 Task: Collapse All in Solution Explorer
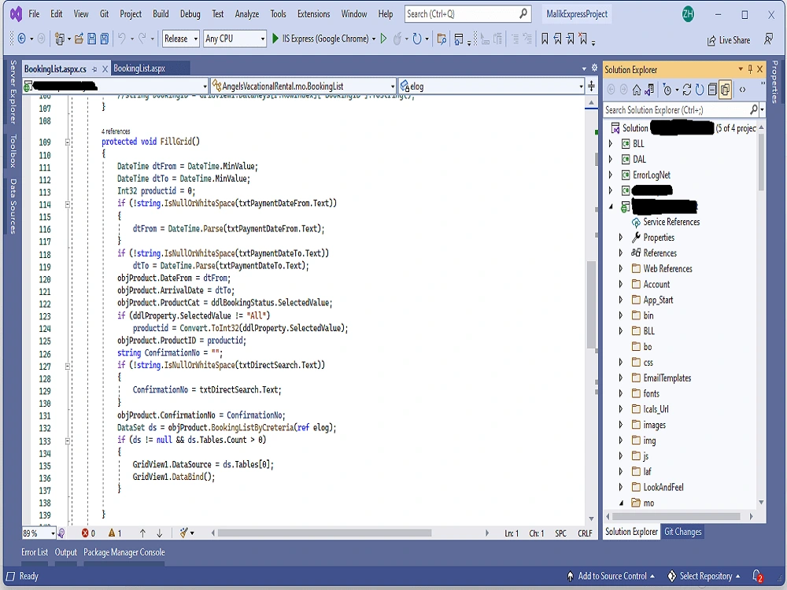(x=712, y=90)
